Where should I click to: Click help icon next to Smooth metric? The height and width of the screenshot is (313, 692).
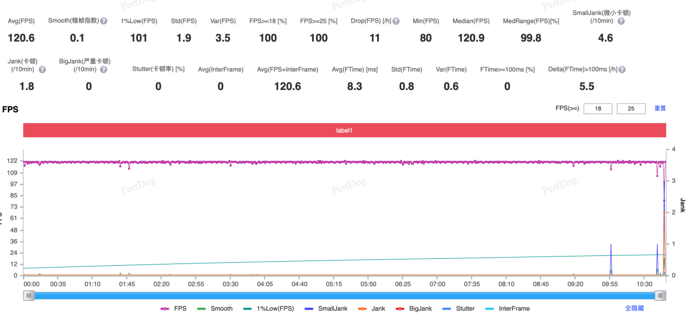(x=104, y=21)
